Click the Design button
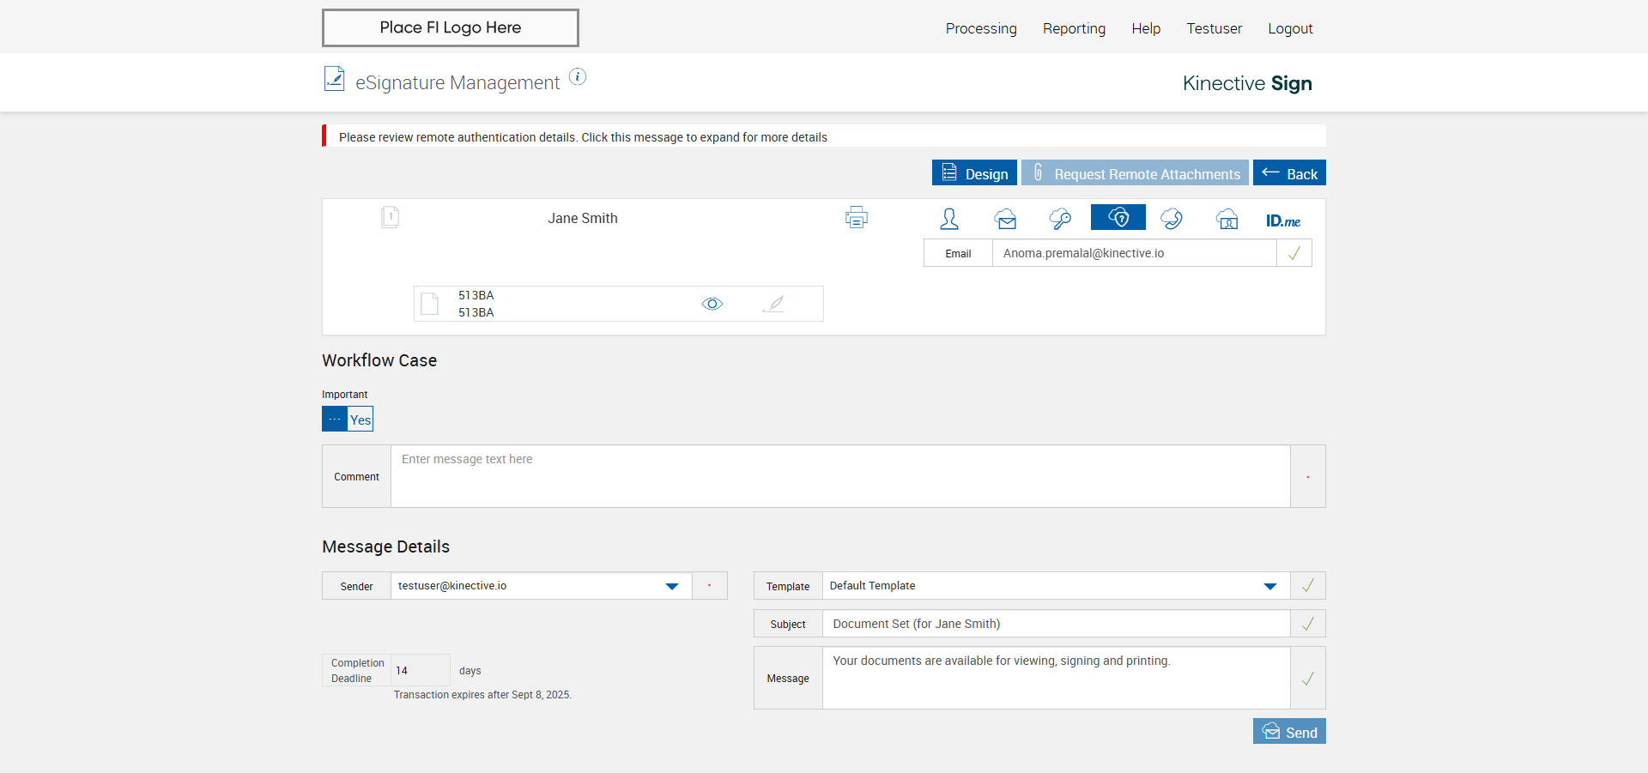This screenshot has height=773, width=1648. [974, 173]
